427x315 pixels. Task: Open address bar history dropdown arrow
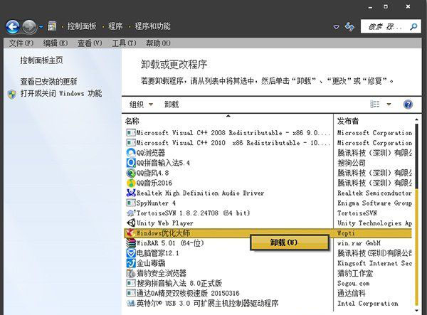pyautogui.click(x=337, y=27)
